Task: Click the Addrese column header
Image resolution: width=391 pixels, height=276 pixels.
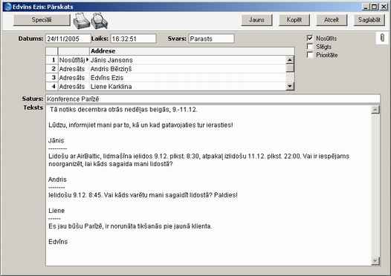Action: coord(192,51)
